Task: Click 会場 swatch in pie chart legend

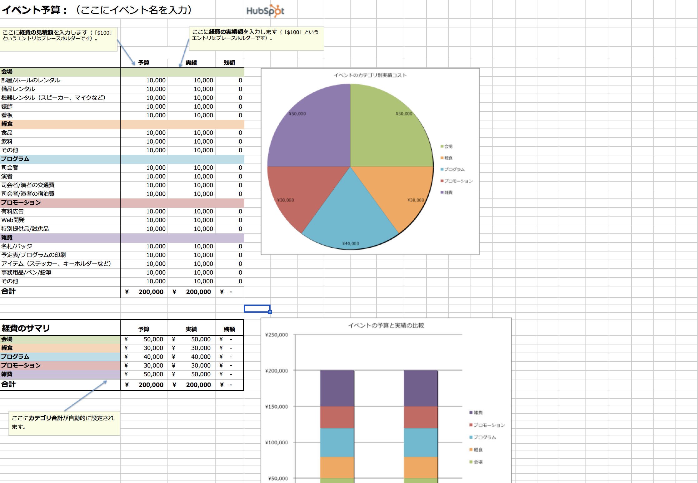Action: [442, 146]
